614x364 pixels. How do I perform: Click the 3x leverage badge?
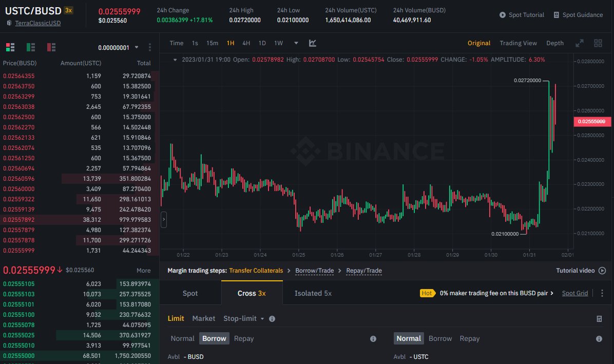(x=68, y=11)
